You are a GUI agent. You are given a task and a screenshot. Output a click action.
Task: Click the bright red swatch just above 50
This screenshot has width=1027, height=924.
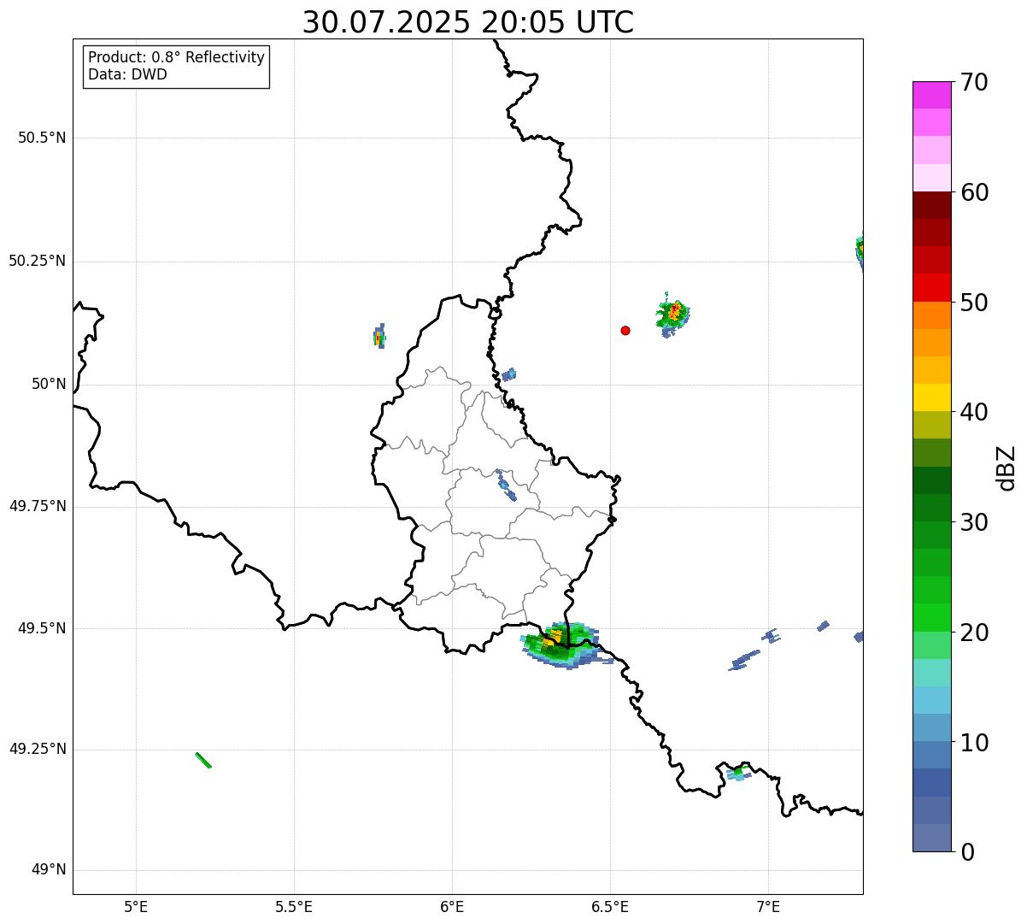coord(932,287)
